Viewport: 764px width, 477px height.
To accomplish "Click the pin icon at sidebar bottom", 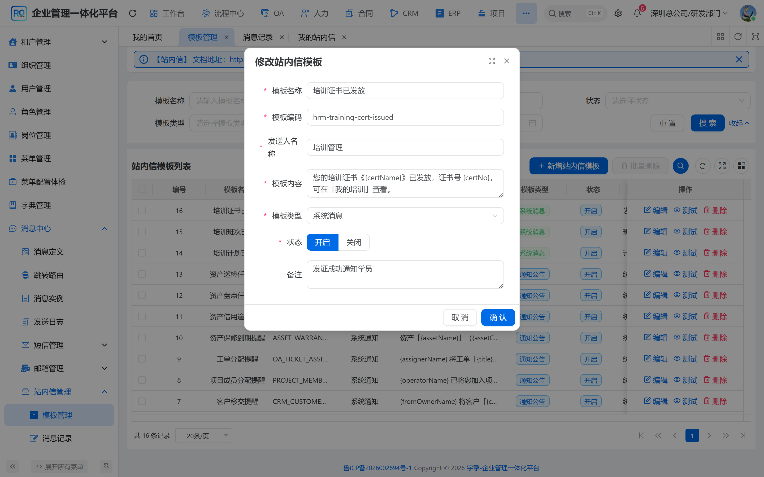I will pos(106,466).
